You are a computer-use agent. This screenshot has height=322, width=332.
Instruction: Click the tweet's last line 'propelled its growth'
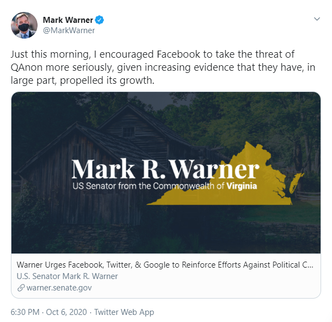[x=107, y=81]
